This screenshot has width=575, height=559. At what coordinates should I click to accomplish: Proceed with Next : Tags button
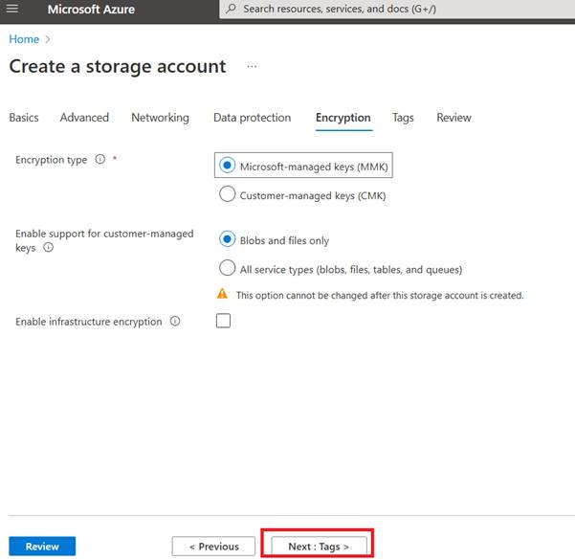[319, 547]
